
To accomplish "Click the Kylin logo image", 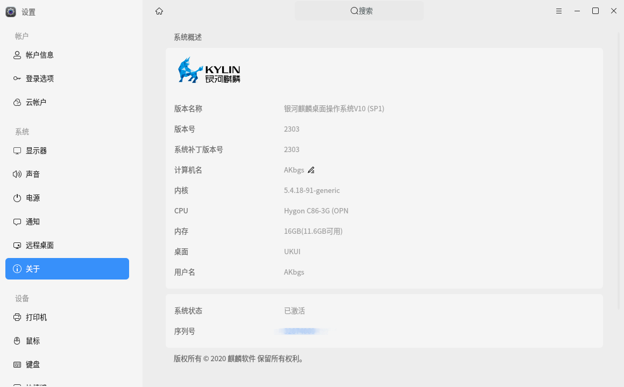I will point(209,70).
